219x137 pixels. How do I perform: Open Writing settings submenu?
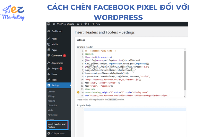click(51, 96)
